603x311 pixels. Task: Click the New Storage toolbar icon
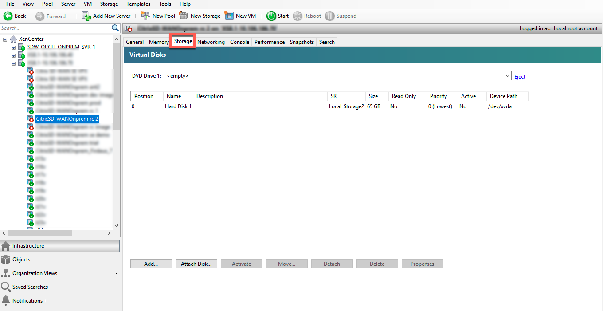click(184, 16)
